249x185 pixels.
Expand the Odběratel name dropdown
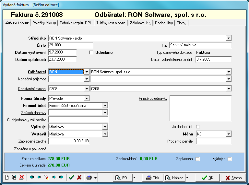(229, 72)
